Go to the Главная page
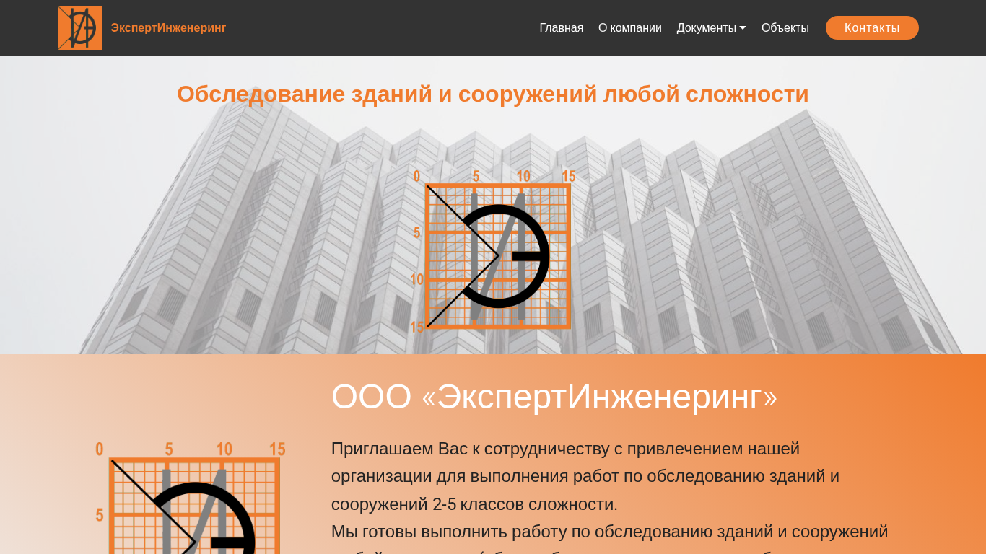This screenshot has height=554, width=986. (561, 27)
